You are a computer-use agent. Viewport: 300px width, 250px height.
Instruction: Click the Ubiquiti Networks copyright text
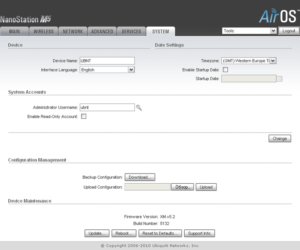coord(150,246)
